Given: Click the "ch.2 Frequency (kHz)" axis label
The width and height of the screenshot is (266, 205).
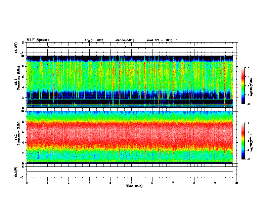Looking at the screenshot, I should (18, 134).
